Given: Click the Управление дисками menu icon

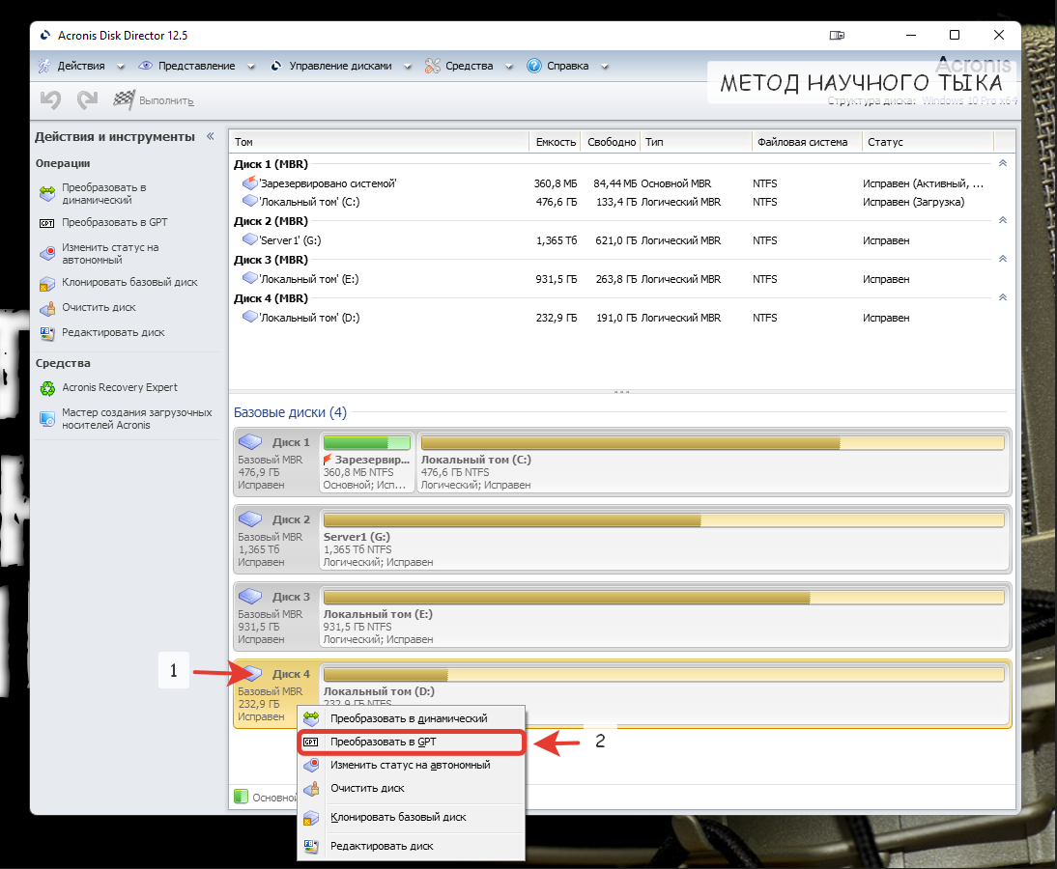Looking at the screenshot, I should tap(275, 66).
